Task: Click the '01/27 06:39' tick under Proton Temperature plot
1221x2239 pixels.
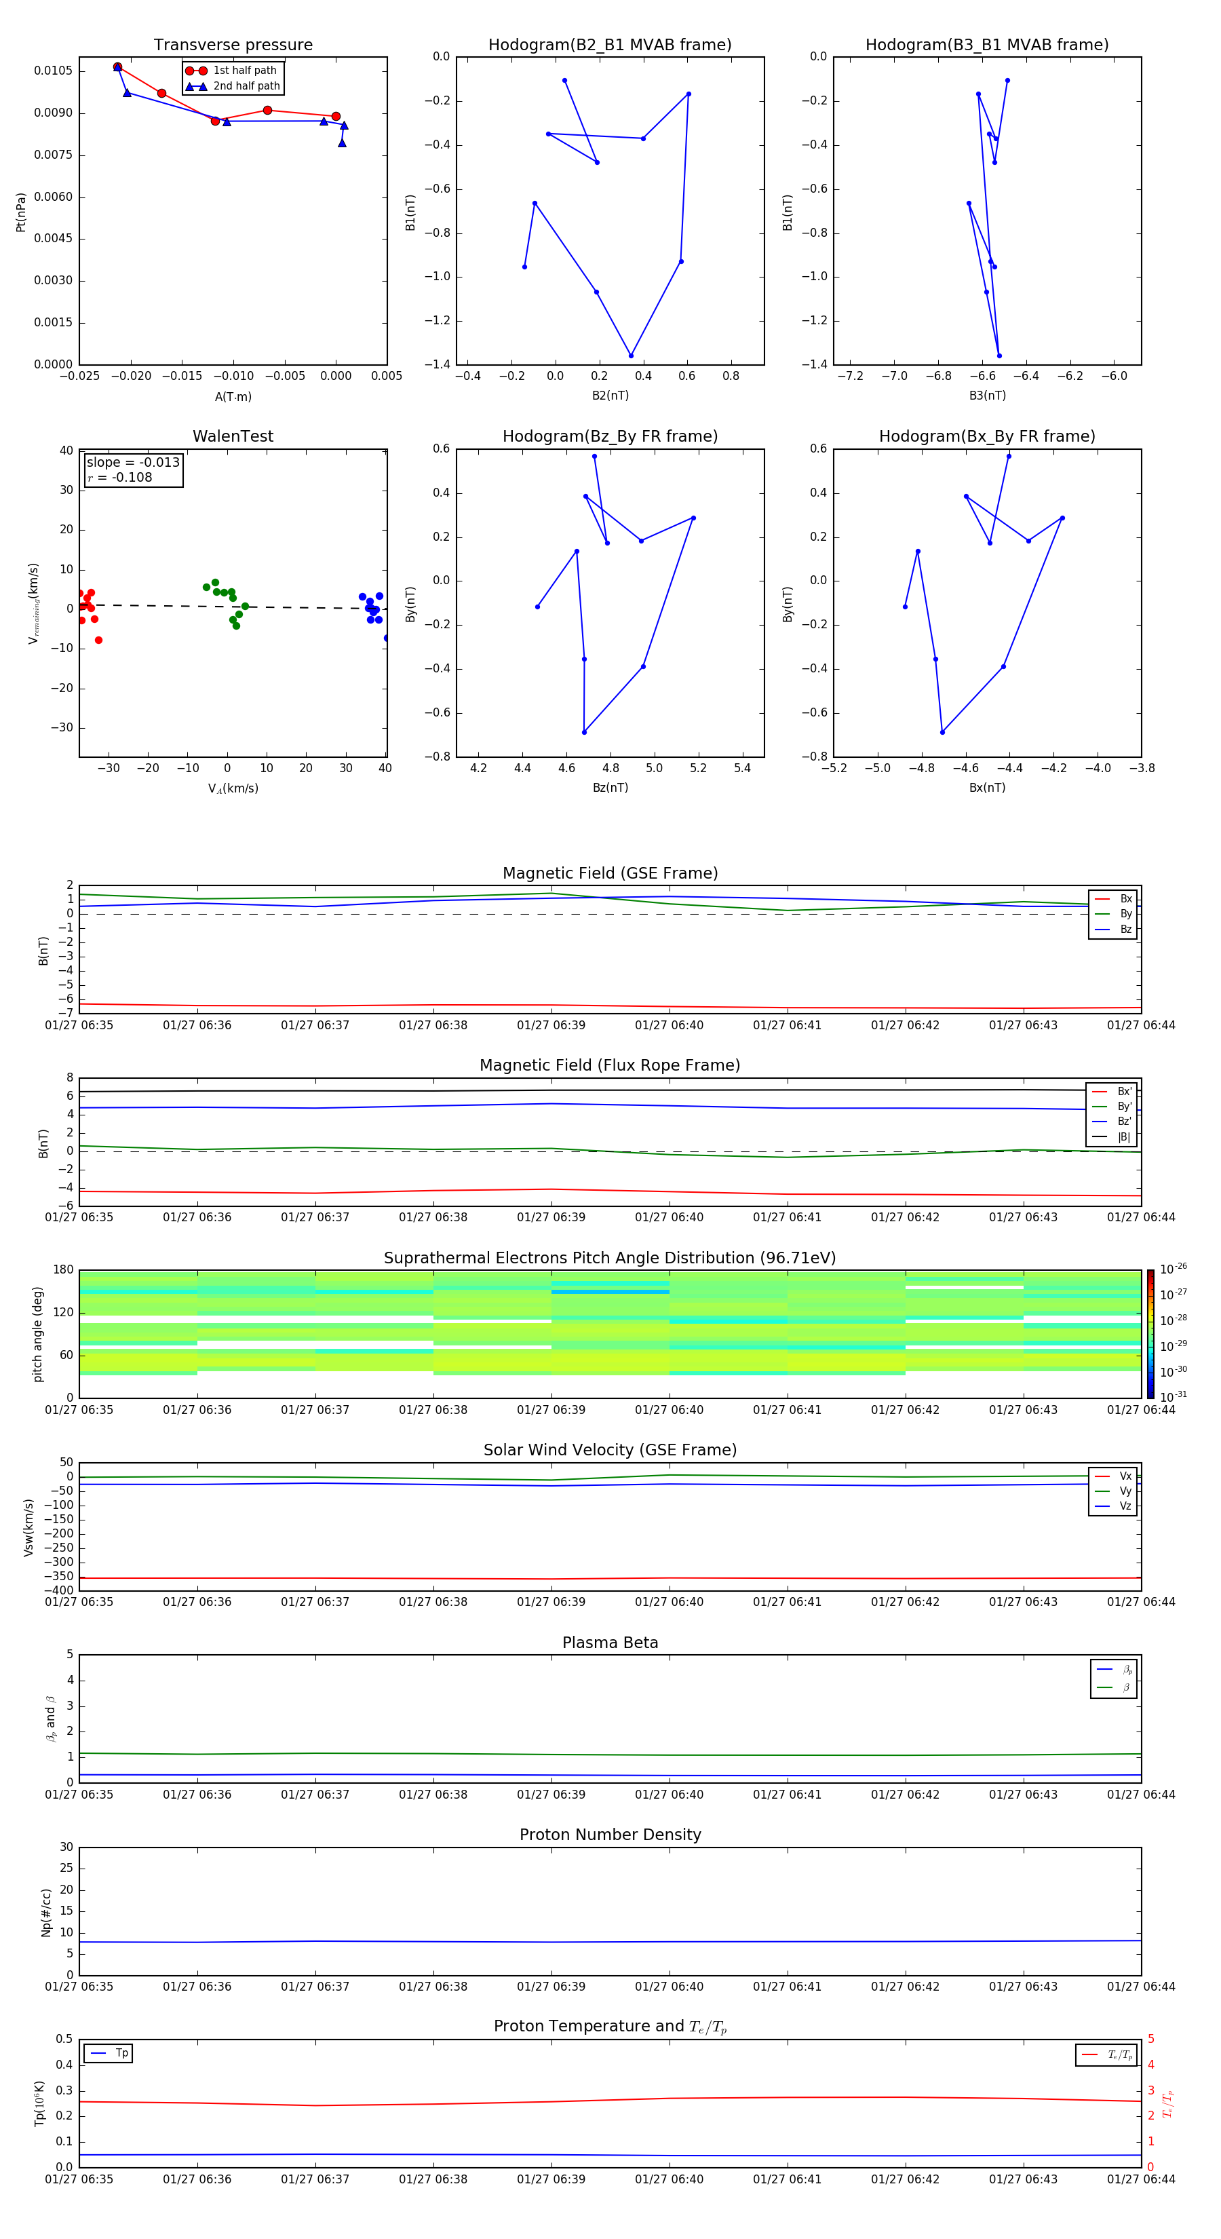Action: click(x=551, y=2179)
